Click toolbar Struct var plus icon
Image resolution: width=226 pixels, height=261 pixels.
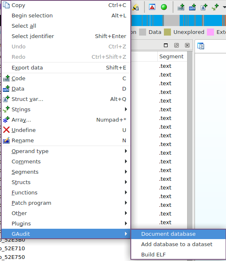(204, 7)
